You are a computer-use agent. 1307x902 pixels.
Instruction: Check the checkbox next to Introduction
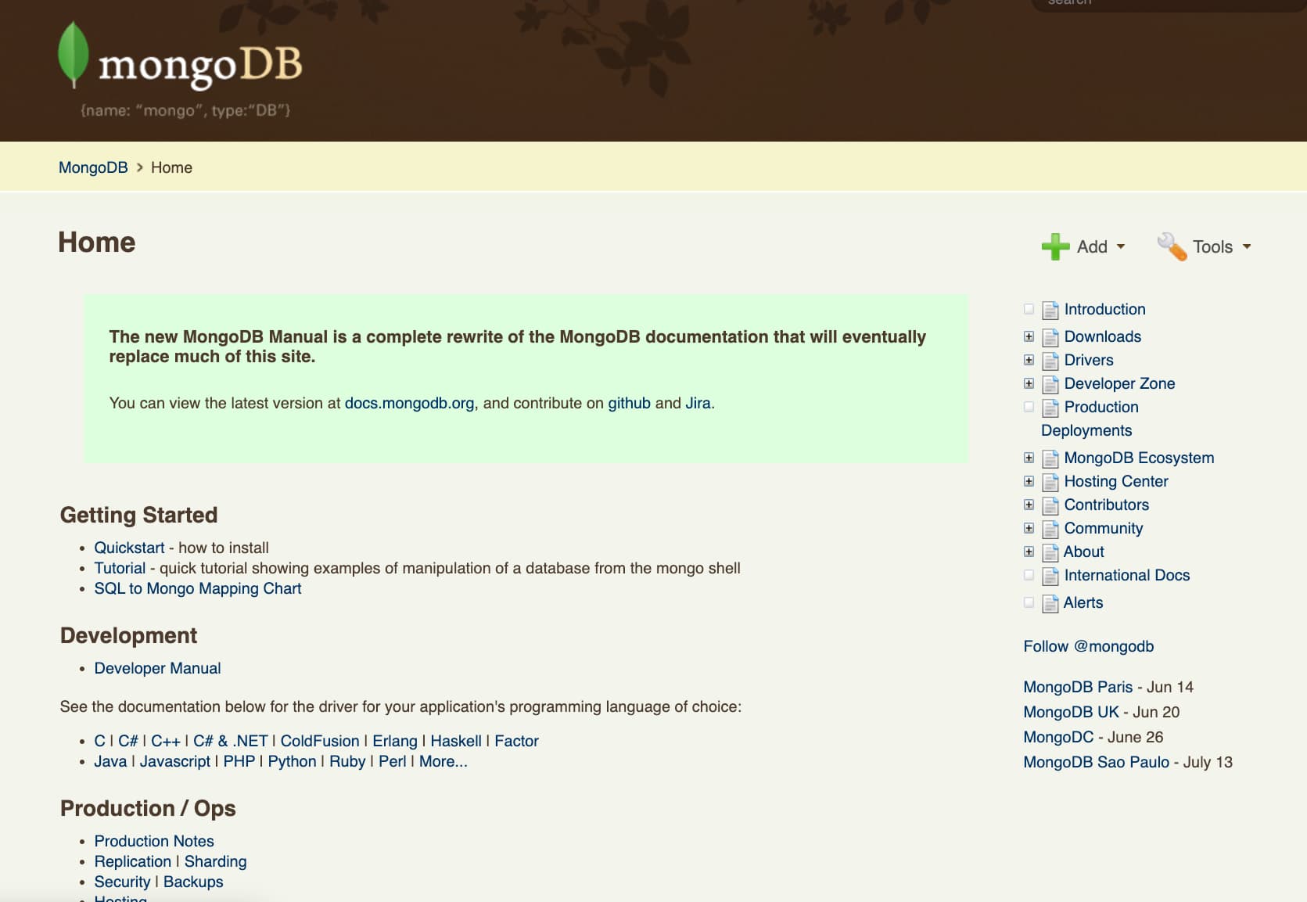coord(1029,308)
